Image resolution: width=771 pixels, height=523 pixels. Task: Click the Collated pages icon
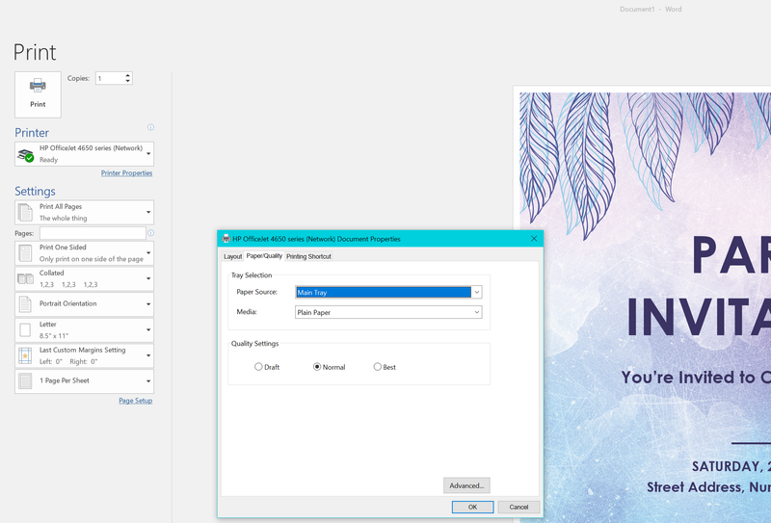click(x=26, y=278)
